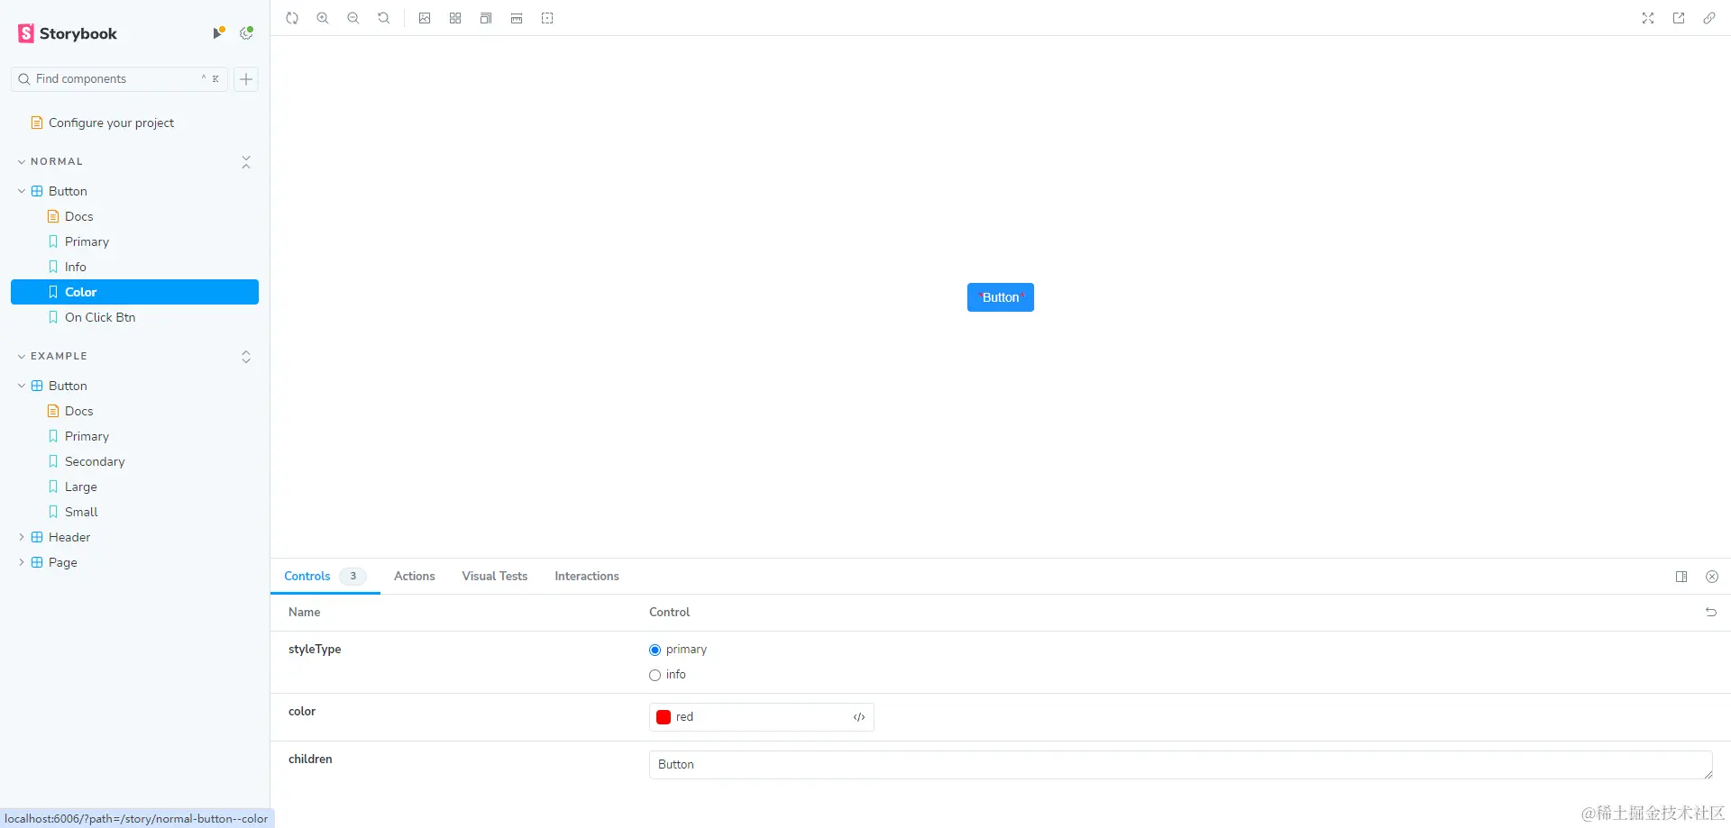Enable the measure tool
The height and width of the screenshot is (828, 1731).
[517, 18]
